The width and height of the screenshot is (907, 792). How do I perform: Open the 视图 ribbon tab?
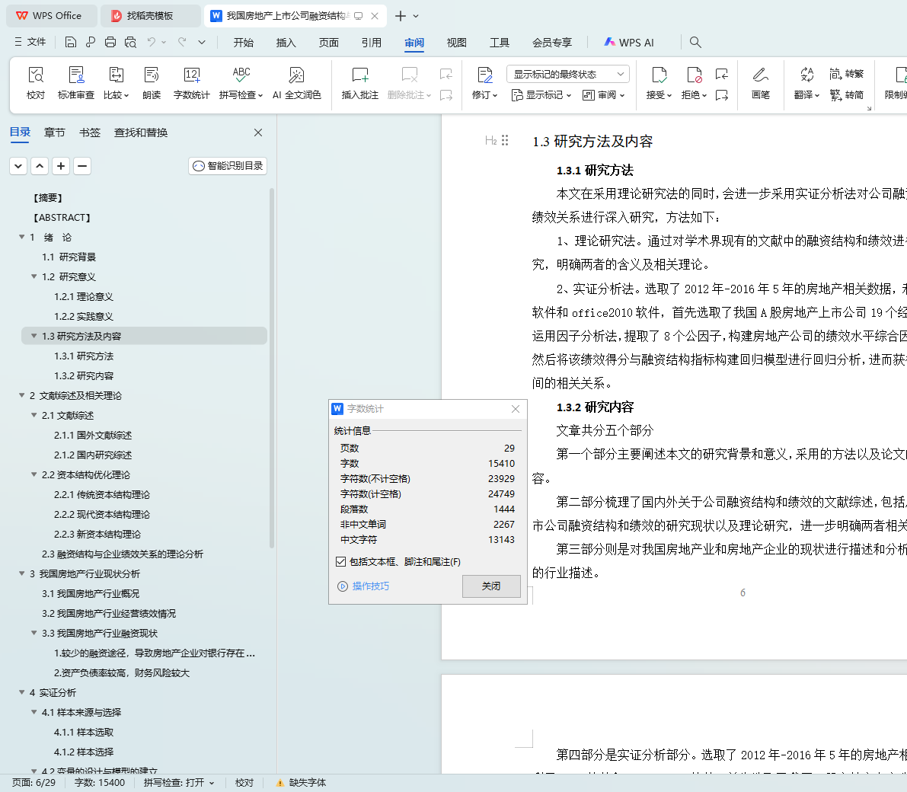[x=456, y=42]
